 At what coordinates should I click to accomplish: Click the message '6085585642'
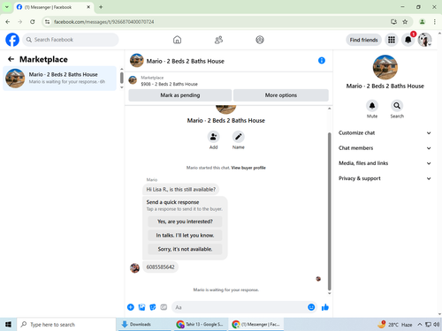pos(160,267)
